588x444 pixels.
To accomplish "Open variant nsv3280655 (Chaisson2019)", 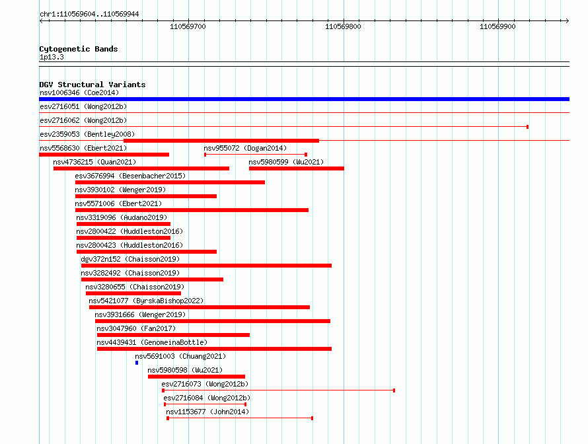I will click(x=135, y=287).
